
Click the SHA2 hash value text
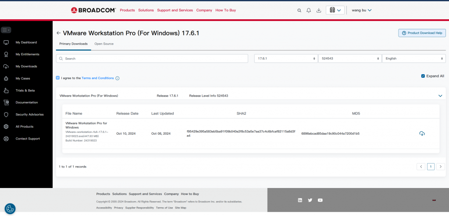[x=241, y=133]
